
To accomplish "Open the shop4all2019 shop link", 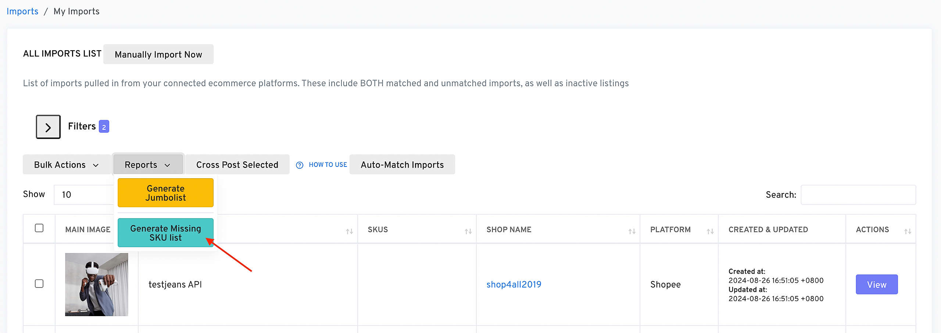I will (514, 285).
